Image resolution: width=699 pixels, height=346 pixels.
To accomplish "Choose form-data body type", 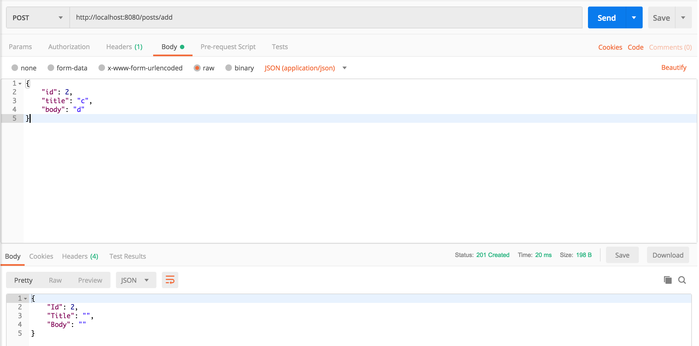I will point(51,68).
